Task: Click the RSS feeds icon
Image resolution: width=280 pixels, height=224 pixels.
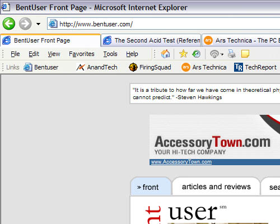Action: 214,54
